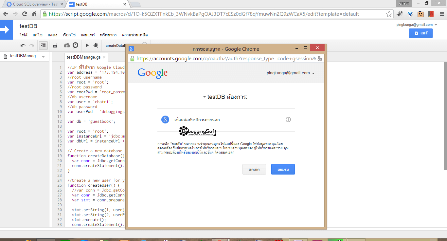Image resolution: width=447 pixels, height=241 pixels.
Task: Click the info icon beside external service permission
Action: coord(288,120)
